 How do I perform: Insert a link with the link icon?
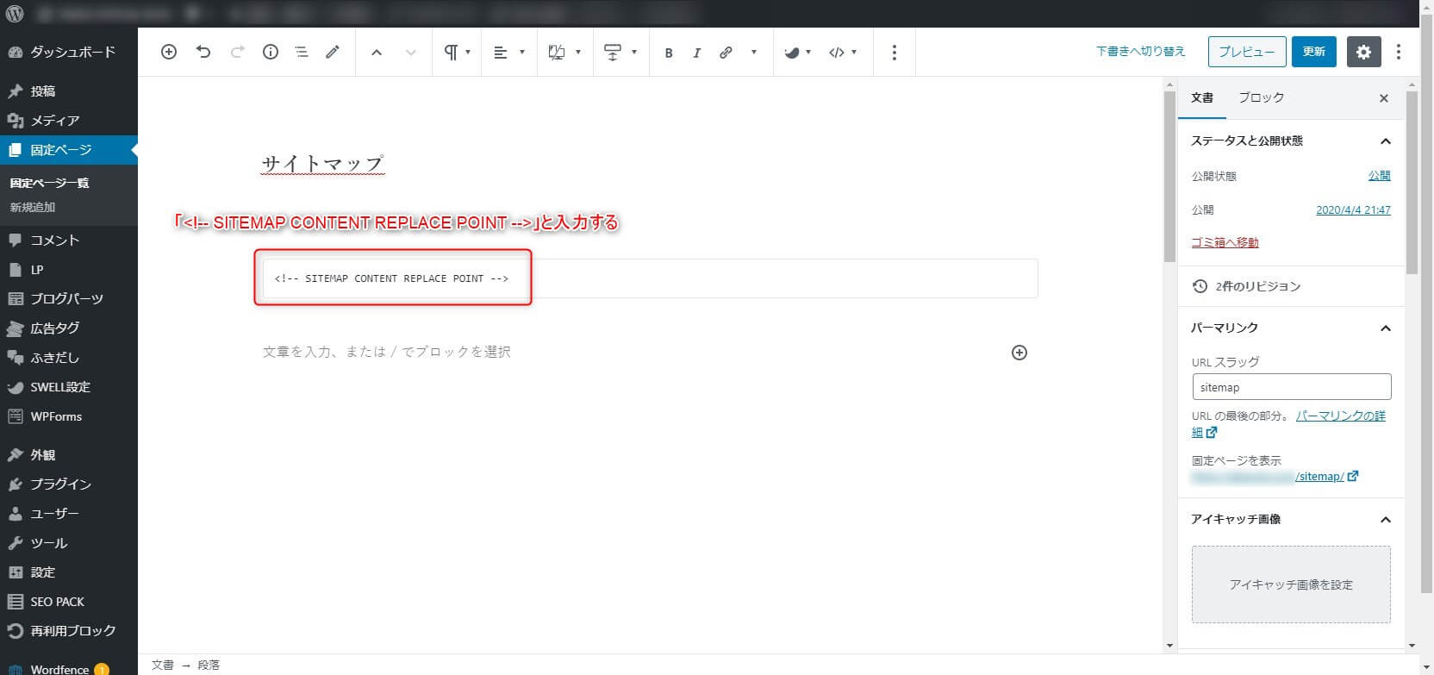[x=726, y=53]
